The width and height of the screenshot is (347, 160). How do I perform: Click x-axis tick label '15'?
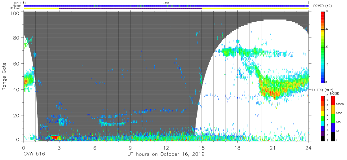tap(202, 148)
